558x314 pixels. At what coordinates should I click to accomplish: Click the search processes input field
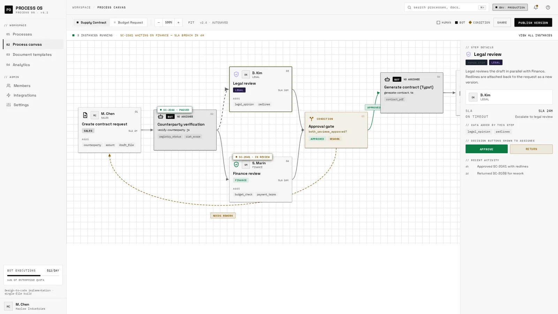[x=446, y=7]
